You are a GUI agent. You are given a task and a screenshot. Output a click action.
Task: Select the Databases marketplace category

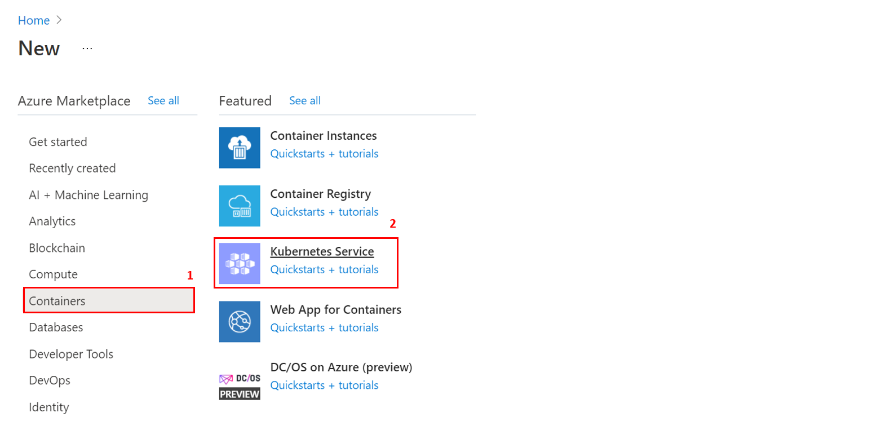click(56, 327)
